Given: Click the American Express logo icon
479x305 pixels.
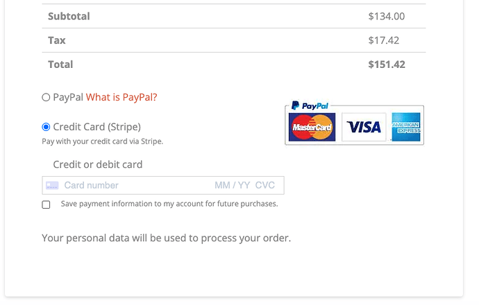Looking at the screenshot, I should [406, 127].
